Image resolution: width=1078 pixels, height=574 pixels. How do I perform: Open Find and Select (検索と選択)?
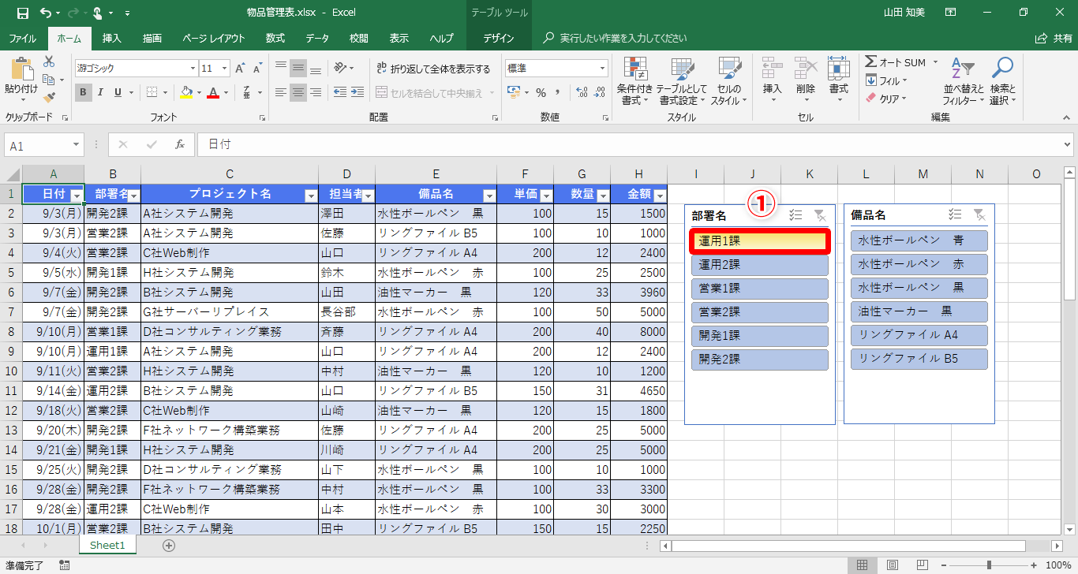click(x=1003, y=82)
